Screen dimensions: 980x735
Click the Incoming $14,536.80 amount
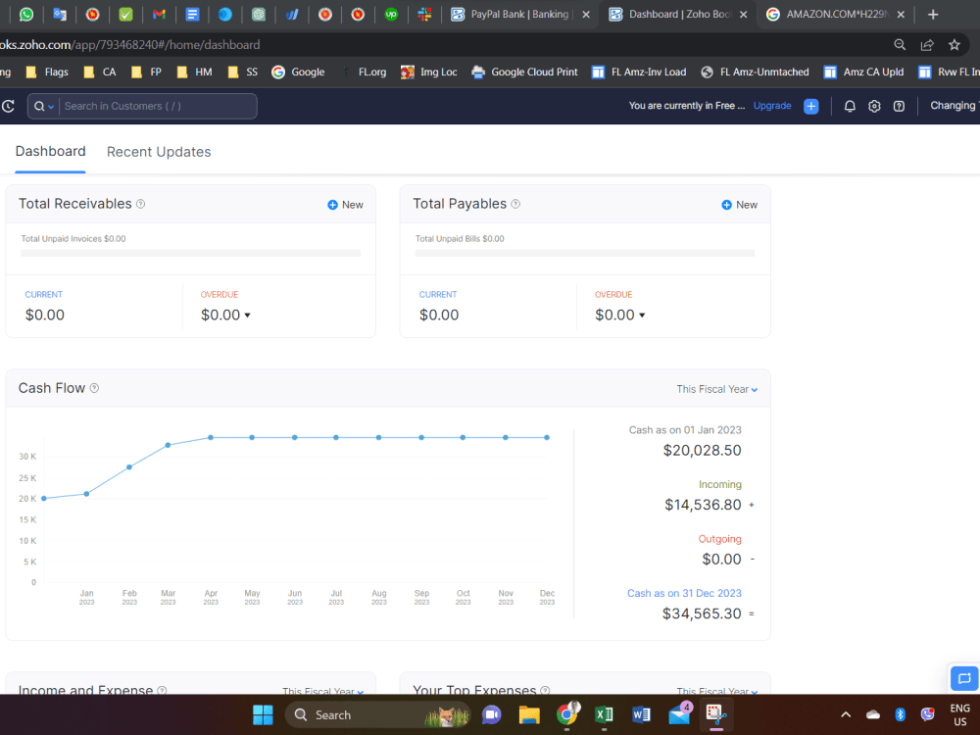703,505
